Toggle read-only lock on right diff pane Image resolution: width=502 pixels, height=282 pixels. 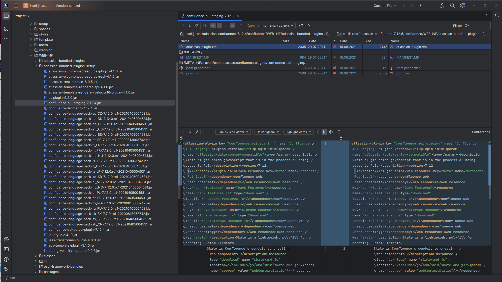(x=341, y=138)
